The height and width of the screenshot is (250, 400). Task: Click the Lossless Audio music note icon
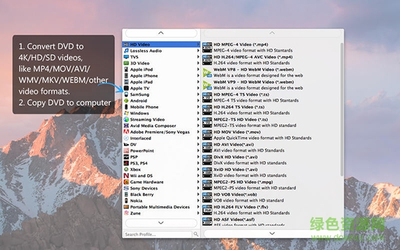[x=126, y=51]
